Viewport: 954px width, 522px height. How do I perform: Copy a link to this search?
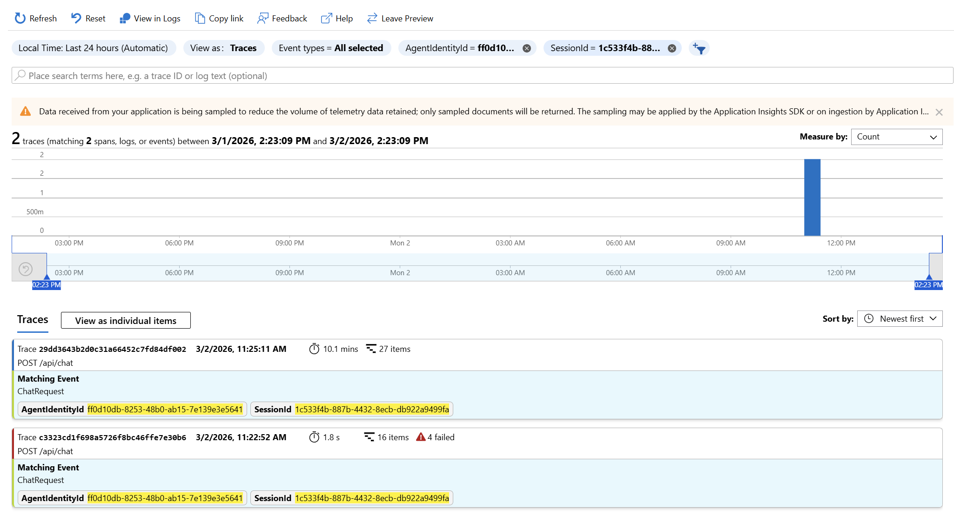(219, 18)
